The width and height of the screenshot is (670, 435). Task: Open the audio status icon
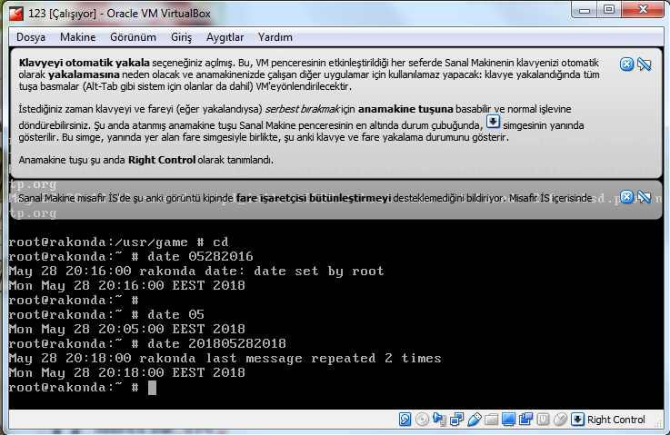tap(439, 420)
